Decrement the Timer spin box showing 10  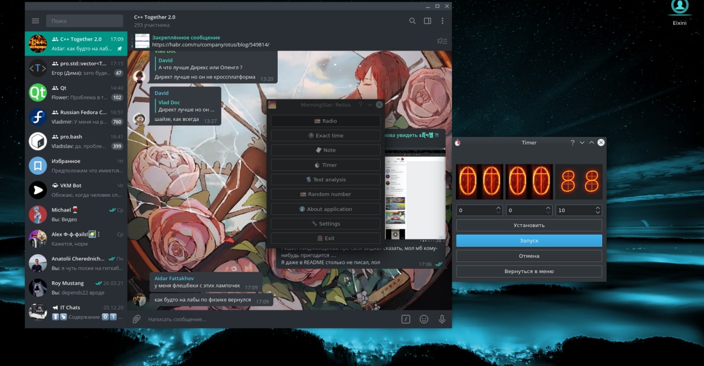(x=597, y=212)
